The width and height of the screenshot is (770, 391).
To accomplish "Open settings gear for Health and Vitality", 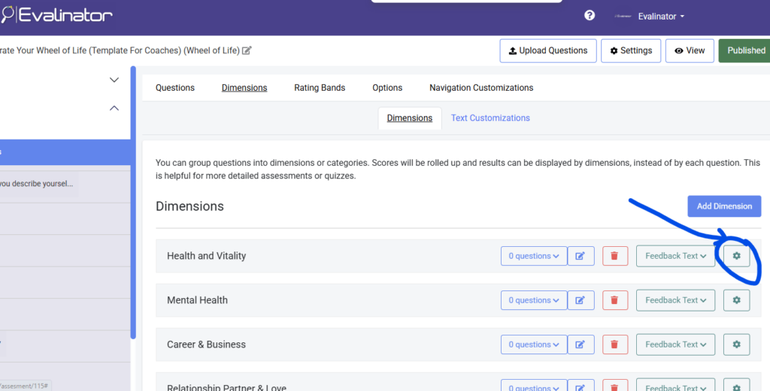I will tap(736, 256).
